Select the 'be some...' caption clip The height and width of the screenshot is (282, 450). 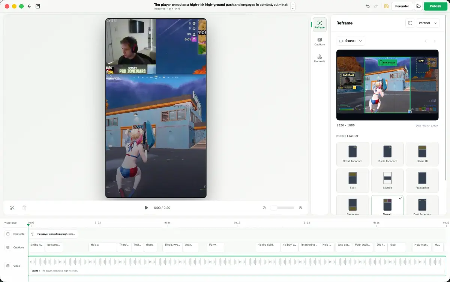(54, 247)
